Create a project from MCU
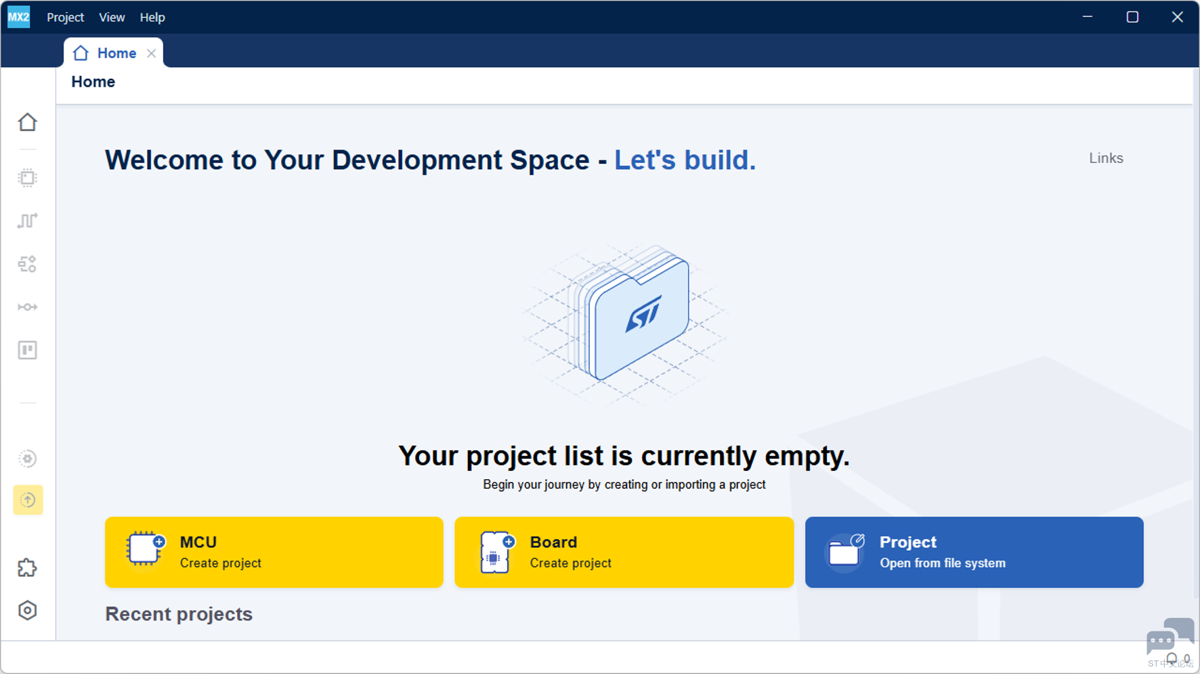The image size is (1200, 674). point(274,552)
